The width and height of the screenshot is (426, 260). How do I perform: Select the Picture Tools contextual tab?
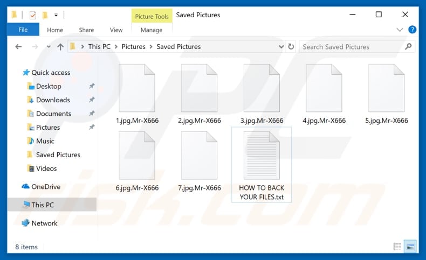tap(152, 16)
